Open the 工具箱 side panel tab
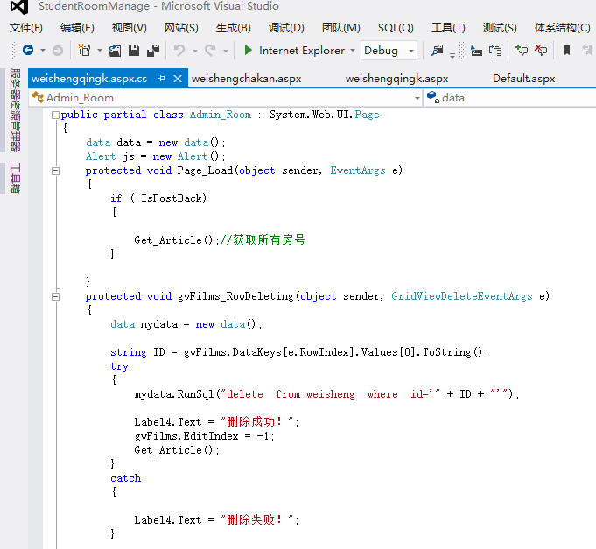The width and height of the screenshot is (596, 549). click(x=15, y=178)
